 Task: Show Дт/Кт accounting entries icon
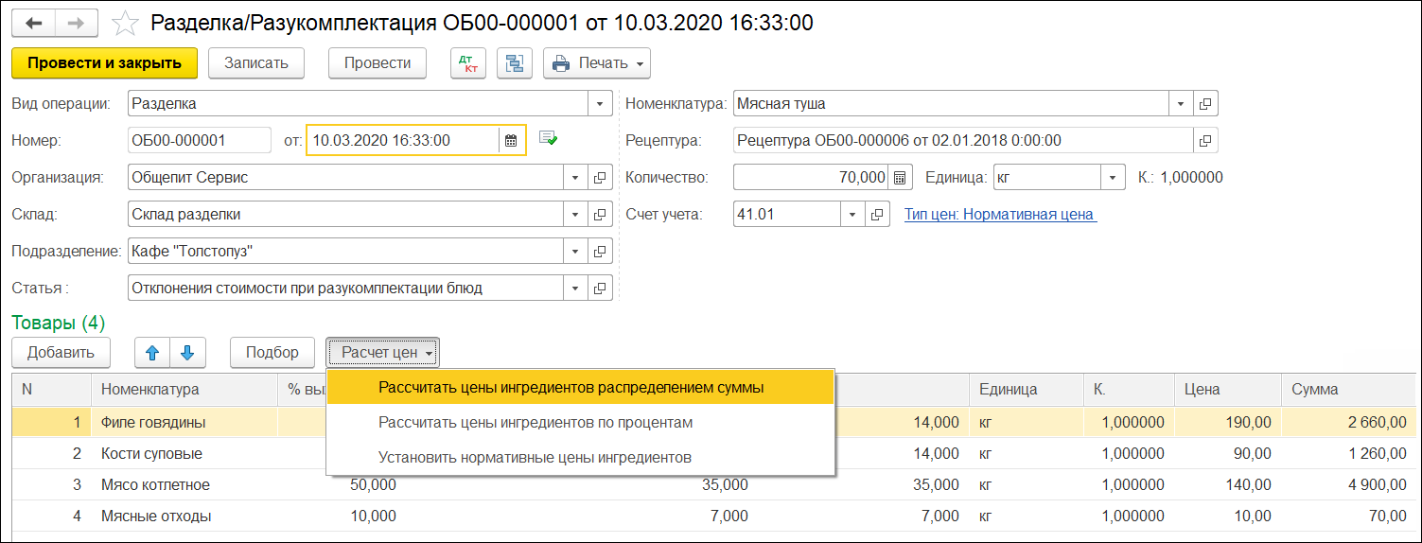point(466,63)
